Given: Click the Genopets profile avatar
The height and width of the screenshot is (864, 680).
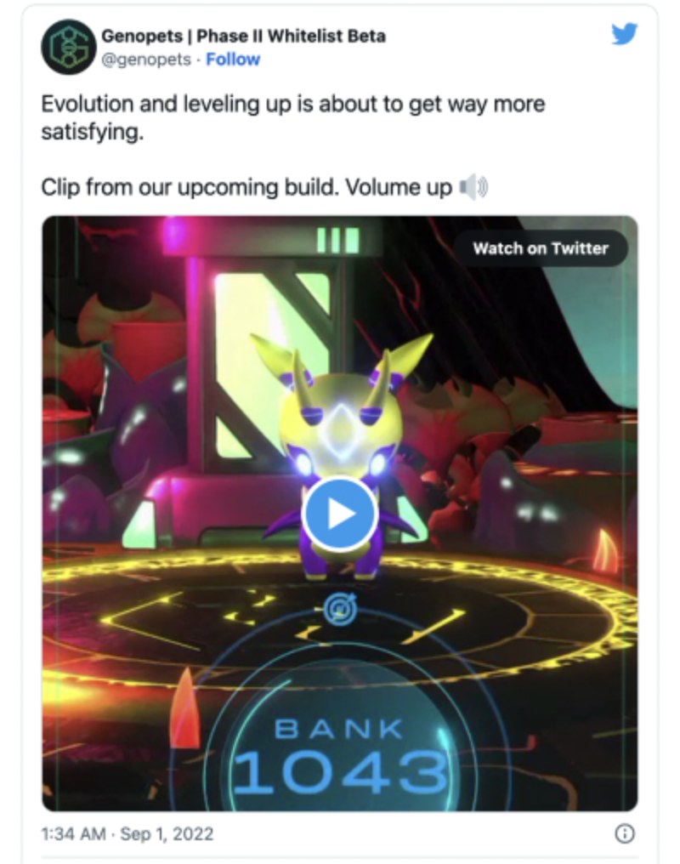Looking at the screenshot, I should [x=68, y=47].
